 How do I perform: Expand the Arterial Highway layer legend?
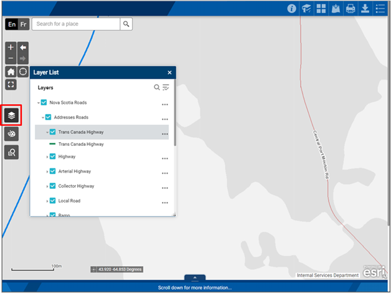click(47, 171)
